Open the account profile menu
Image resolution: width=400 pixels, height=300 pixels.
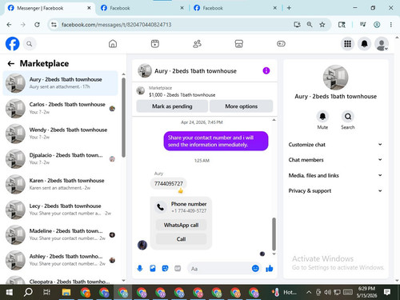(382, 44)
